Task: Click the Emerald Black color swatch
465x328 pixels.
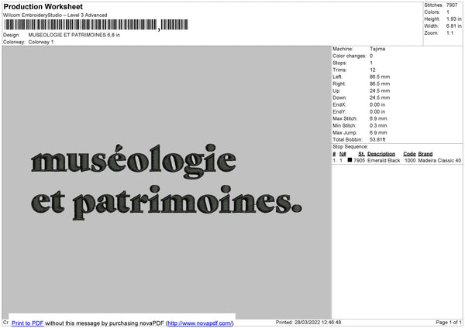Action: pos(350,161)
